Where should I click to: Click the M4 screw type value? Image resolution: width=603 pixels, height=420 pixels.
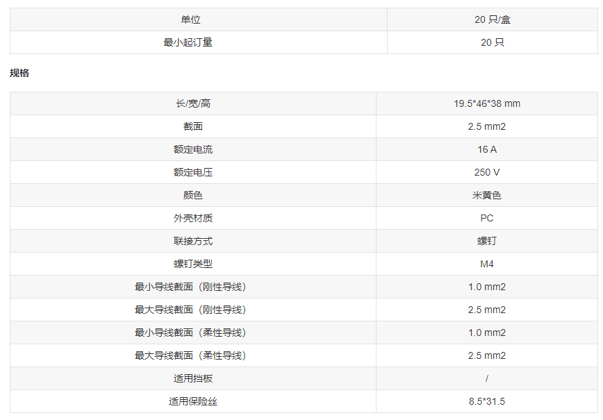(x=486, y=264)
